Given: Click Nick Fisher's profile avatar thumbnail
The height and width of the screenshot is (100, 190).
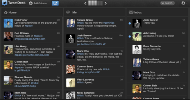Looking at the screenshot, I should pyautogui.click(x=8, y=23).
